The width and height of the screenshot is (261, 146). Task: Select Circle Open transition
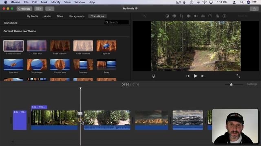point(37,65)
